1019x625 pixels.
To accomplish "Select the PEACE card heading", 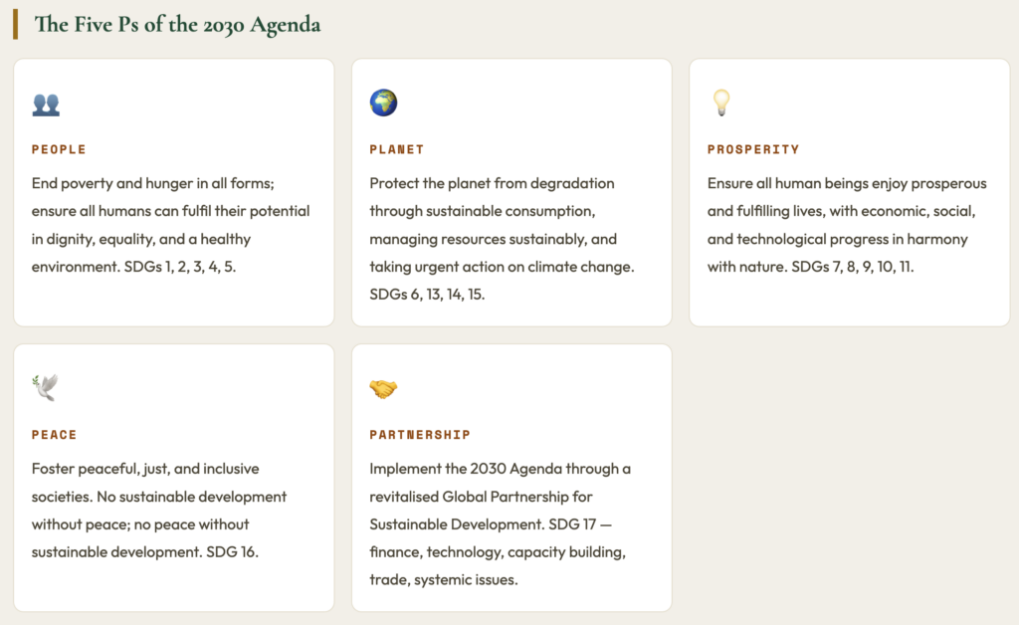I will point(54,435).
